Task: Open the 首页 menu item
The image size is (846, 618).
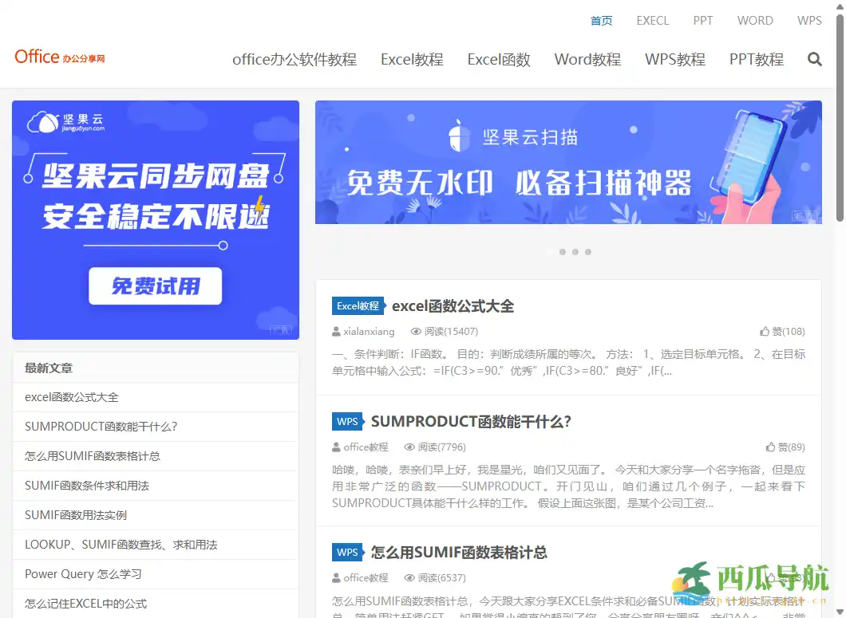Action: point(601,20)
